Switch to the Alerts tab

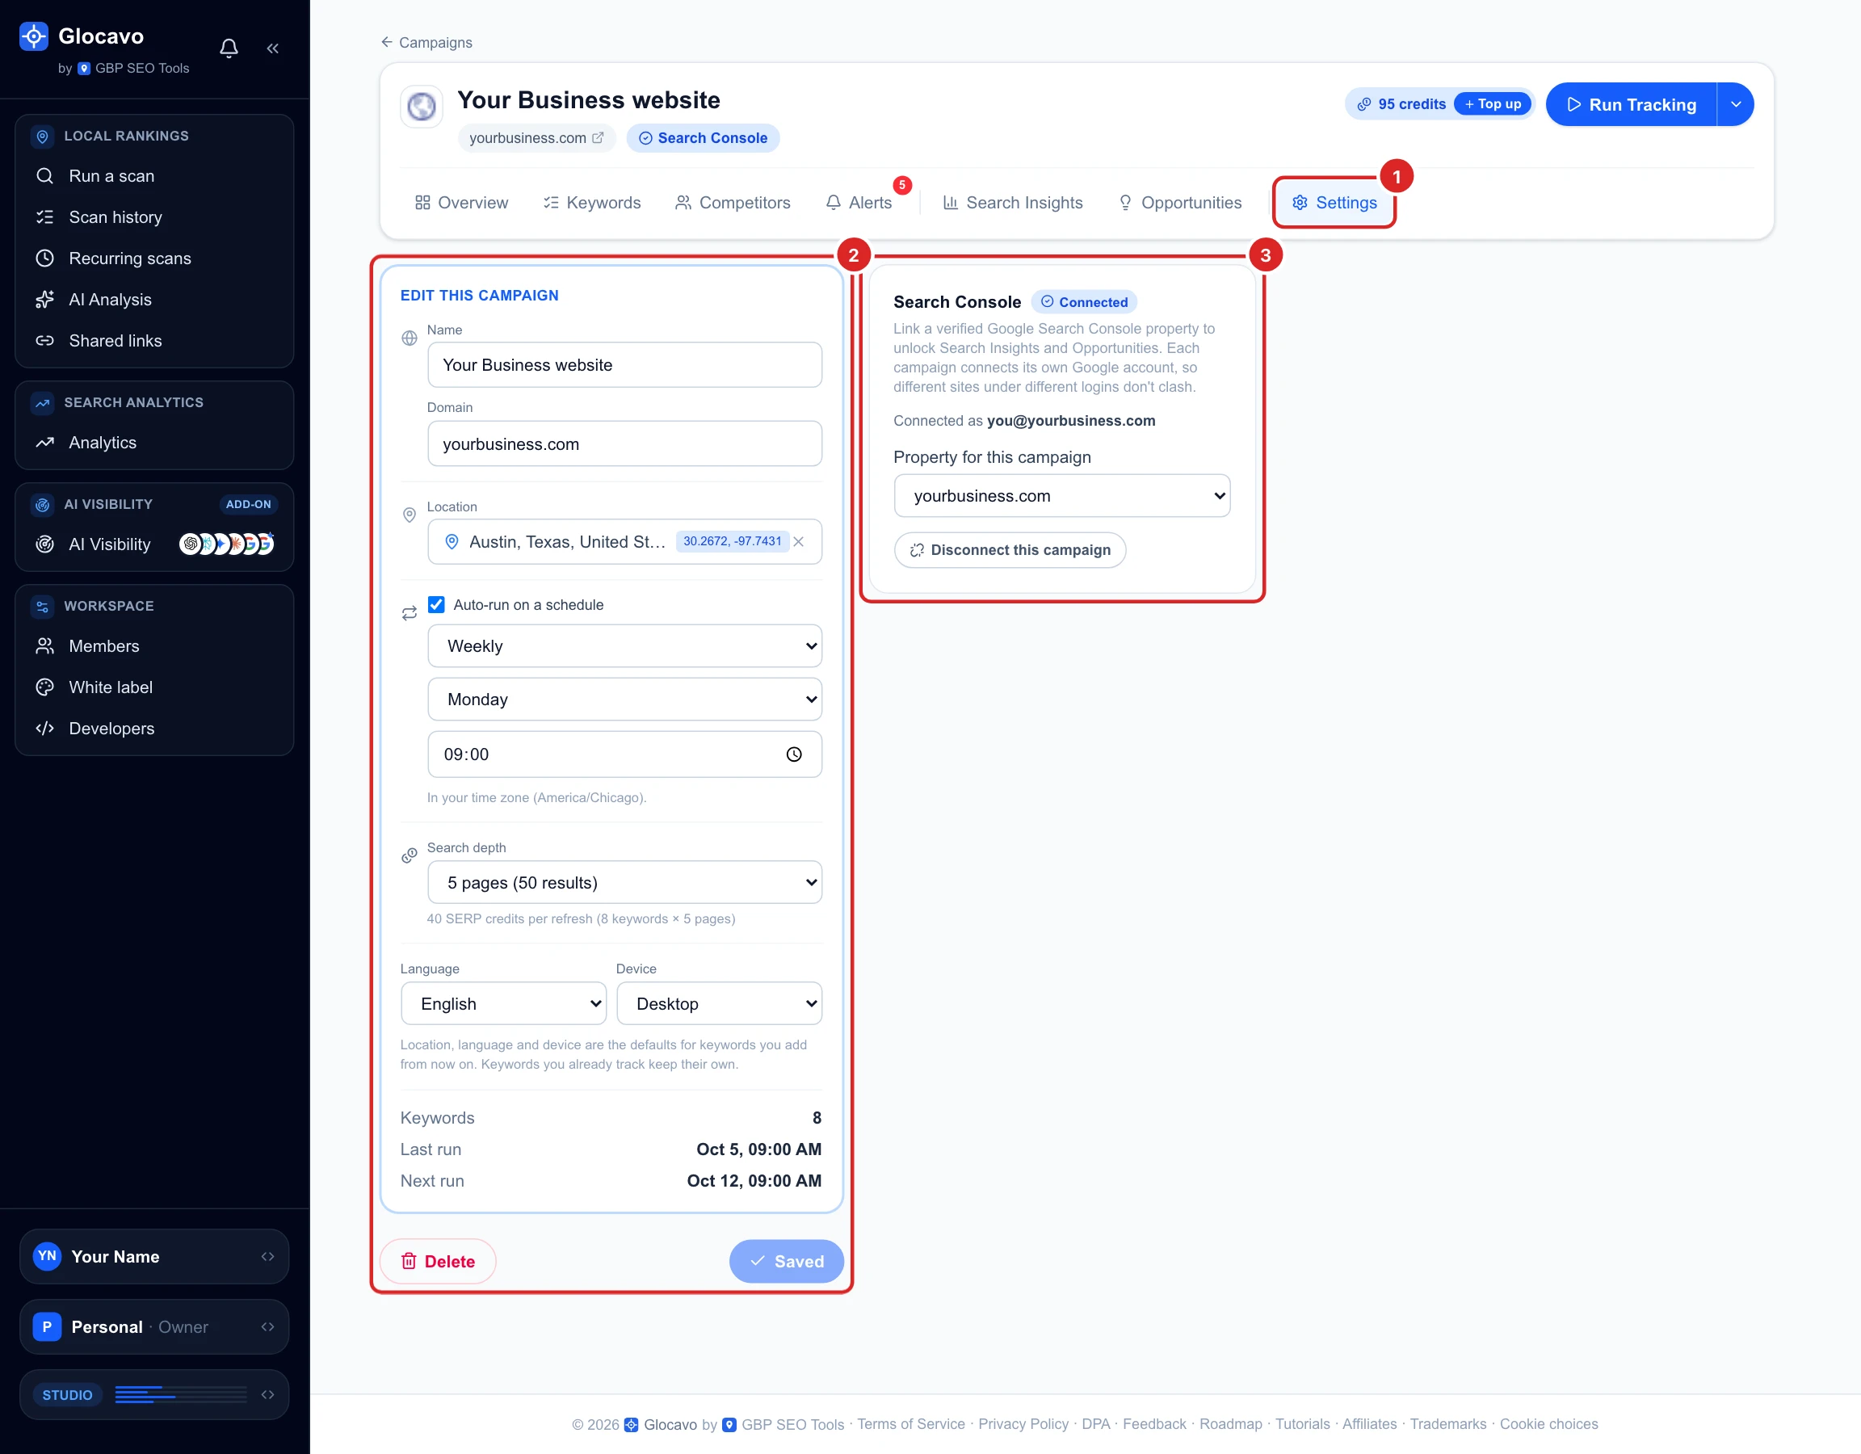click(859, 203)
